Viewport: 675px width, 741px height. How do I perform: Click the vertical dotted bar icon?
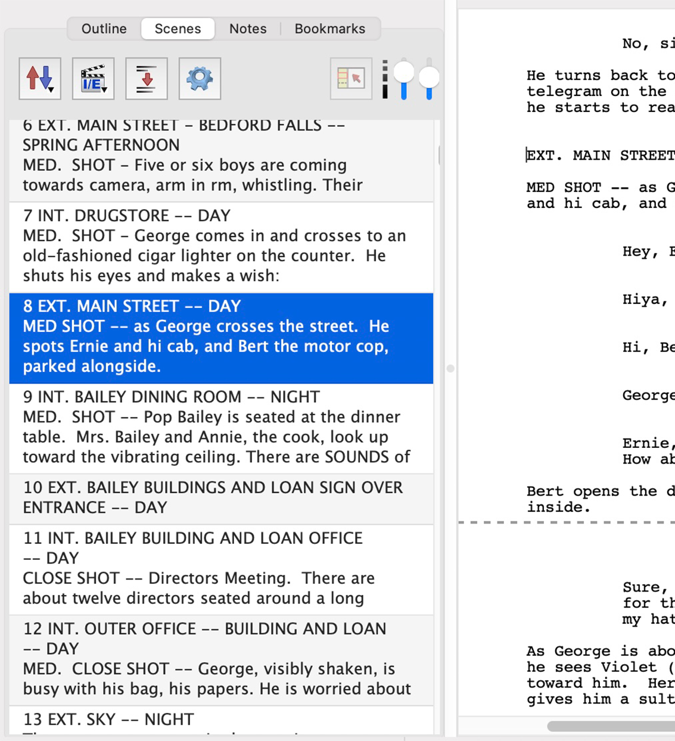pos(385,79)
